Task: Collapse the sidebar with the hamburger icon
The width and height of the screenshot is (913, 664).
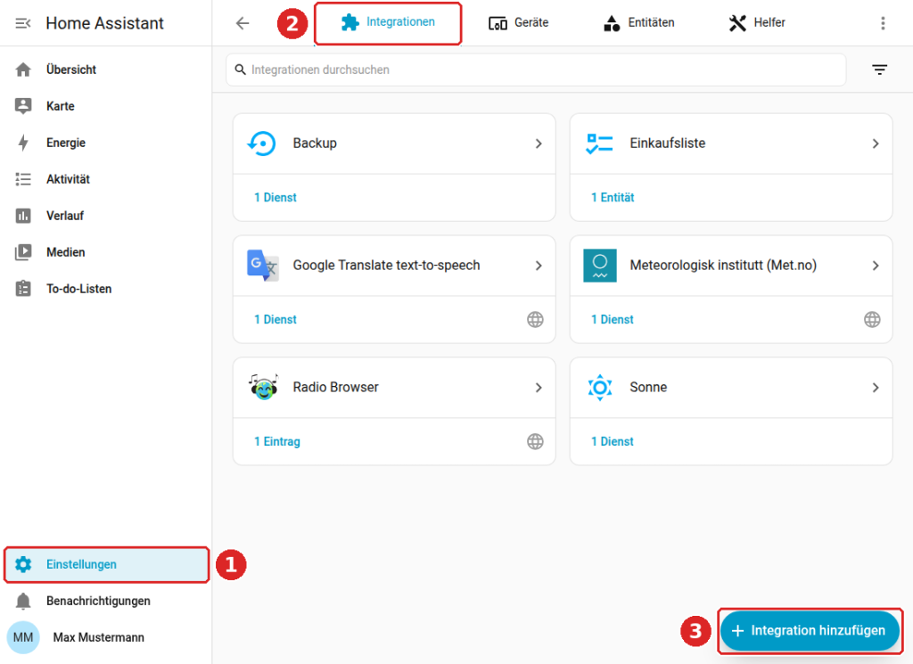Action: (x=22, y=23)
